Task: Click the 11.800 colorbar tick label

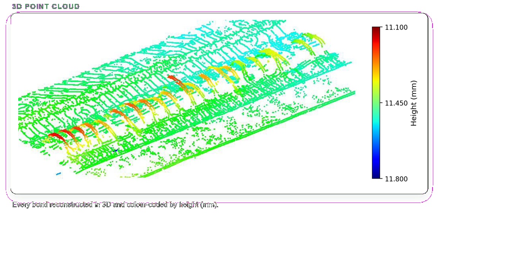Action: tap(396, 179)
